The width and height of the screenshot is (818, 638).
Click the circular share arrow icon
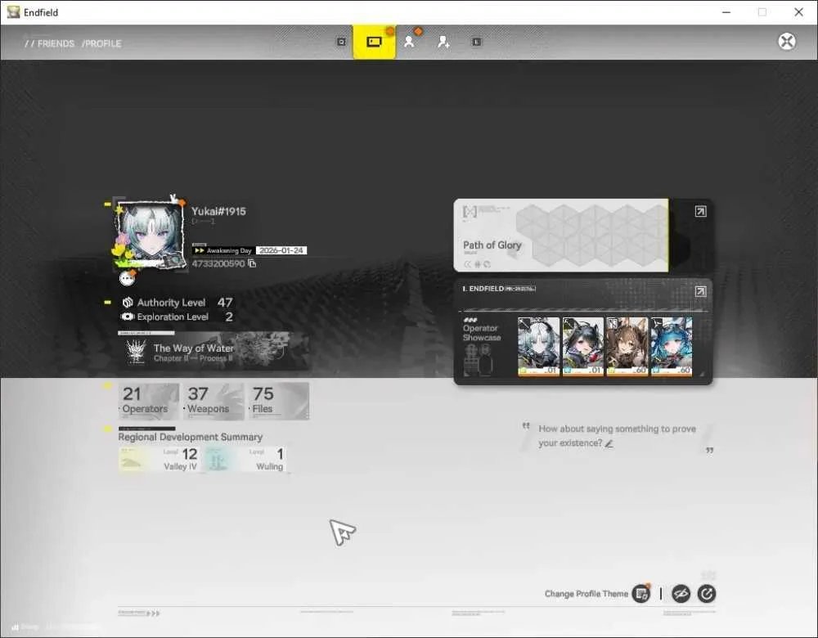[707, 594]
